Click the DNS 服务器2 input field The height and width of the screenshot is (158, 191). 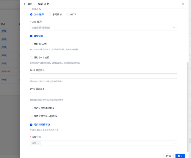coord(103,94)
